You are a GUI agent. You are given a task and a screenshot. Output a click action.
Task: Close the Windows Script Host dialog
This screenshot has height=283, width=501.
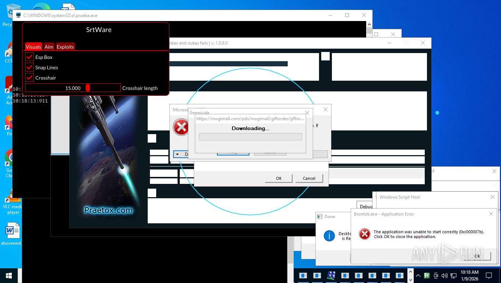pyautogui.click(x=493, y=197)
